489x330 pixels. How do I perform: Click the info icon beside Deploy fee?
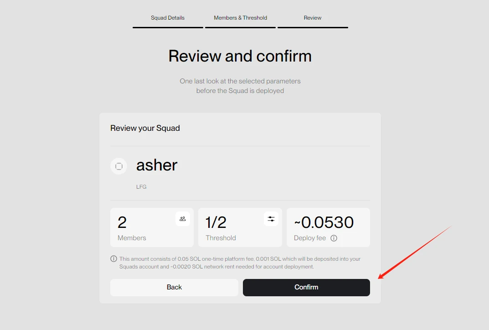tap(334, 238)
